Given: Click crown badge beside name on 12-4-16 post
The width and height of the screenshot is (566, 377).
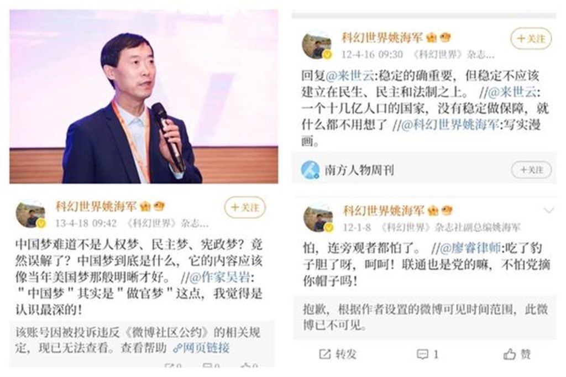Looking at the screenshot, I should [431, 38].
